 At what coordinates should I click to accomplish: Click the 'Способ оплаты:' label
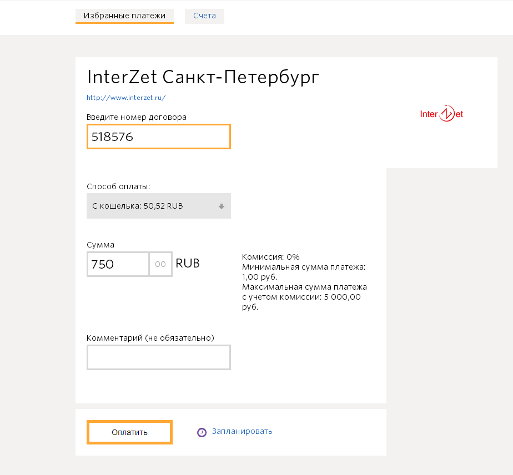click(118, 186)
